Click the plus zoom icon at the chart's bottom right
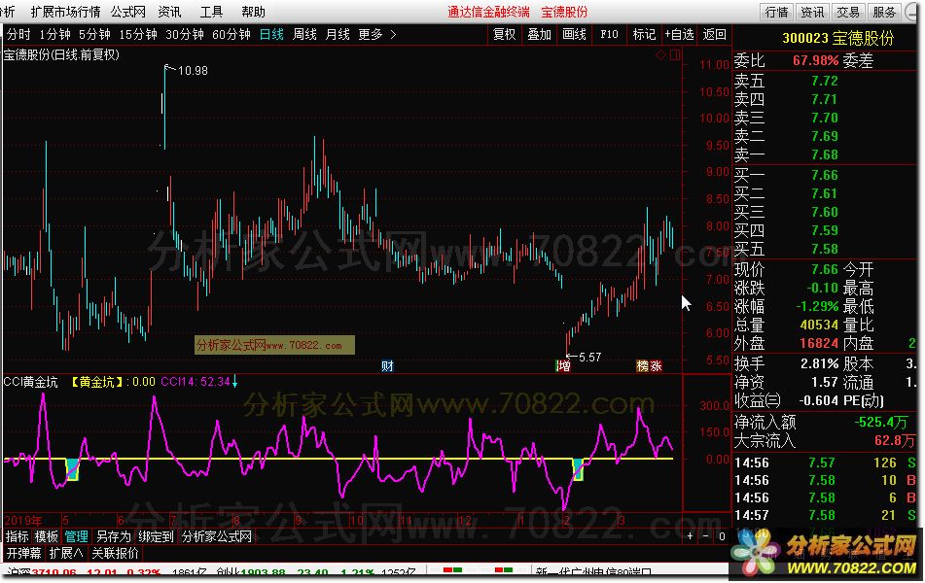925x583 pixels. pos(691,535)
